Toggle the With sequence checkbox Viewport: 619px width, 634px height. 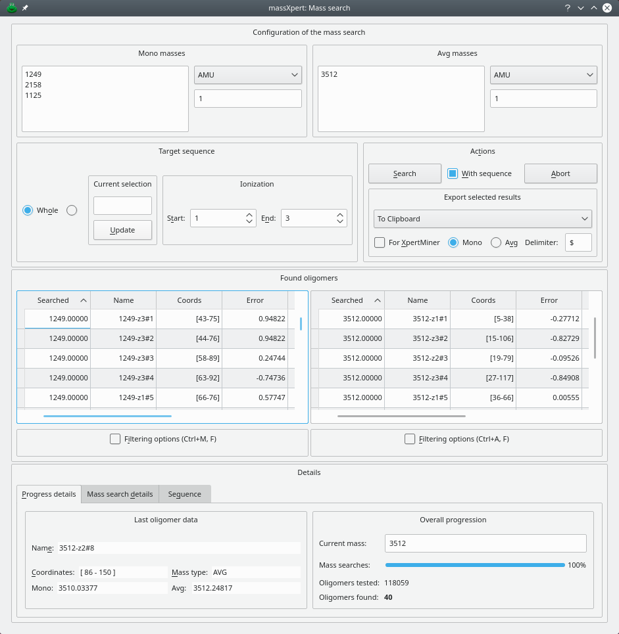pyautogui.click(x=453, y=173)
